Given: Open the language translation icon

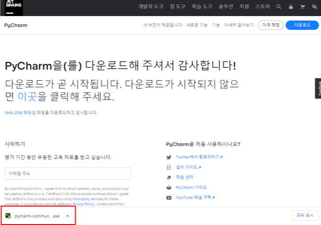Looking at the screenshot, I should tap(314, 7).
